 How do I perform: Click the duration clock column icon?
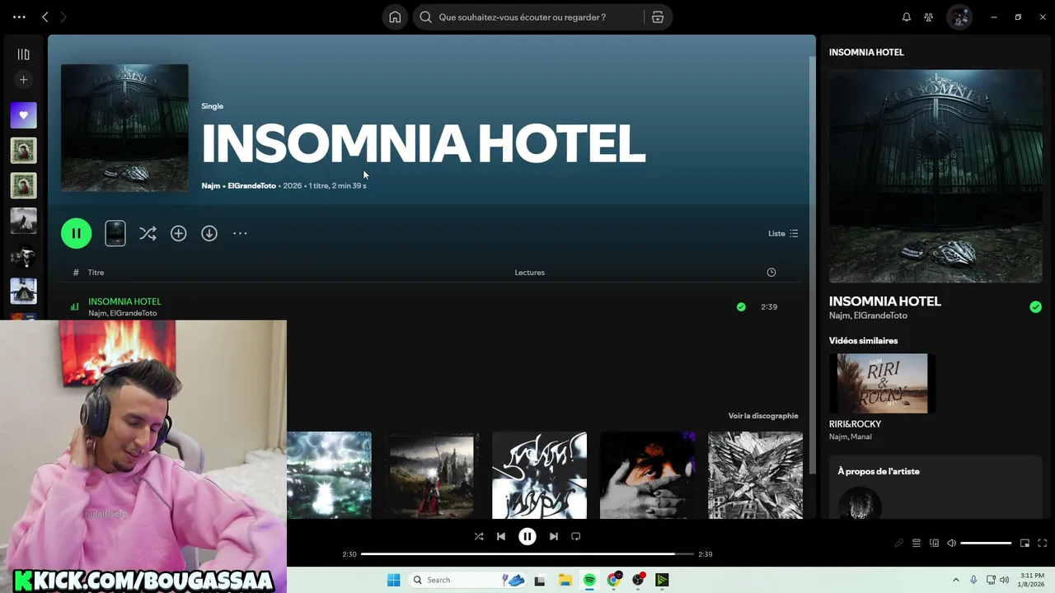[771, 273]
